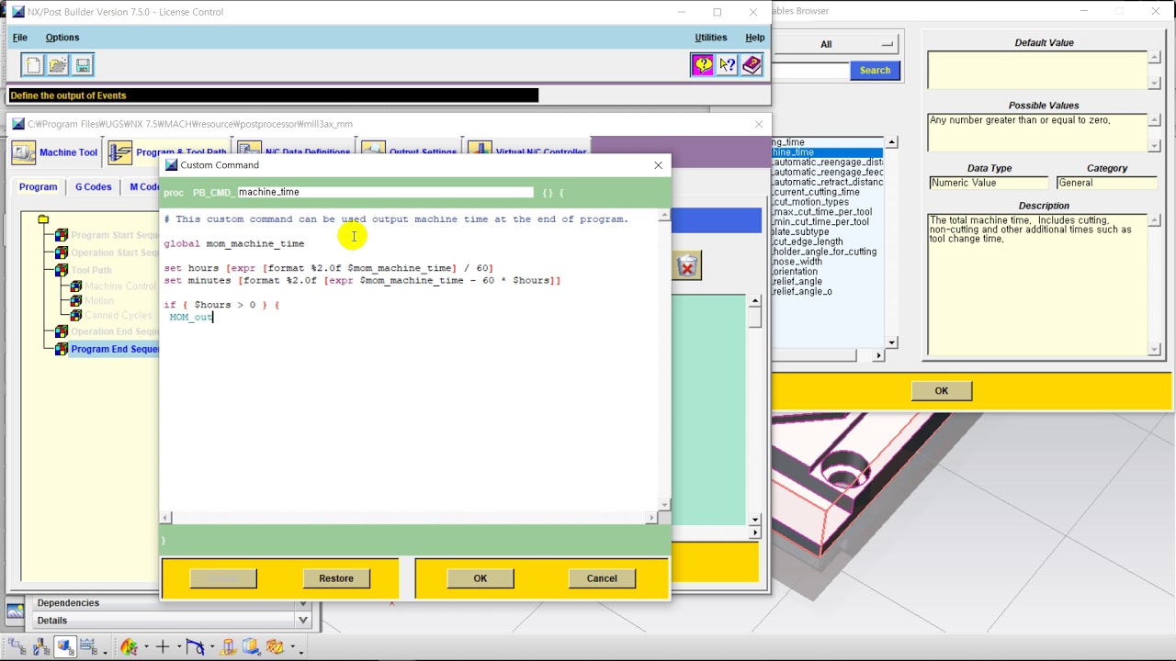Click the search text field in variables browser

tap(810, 71)
